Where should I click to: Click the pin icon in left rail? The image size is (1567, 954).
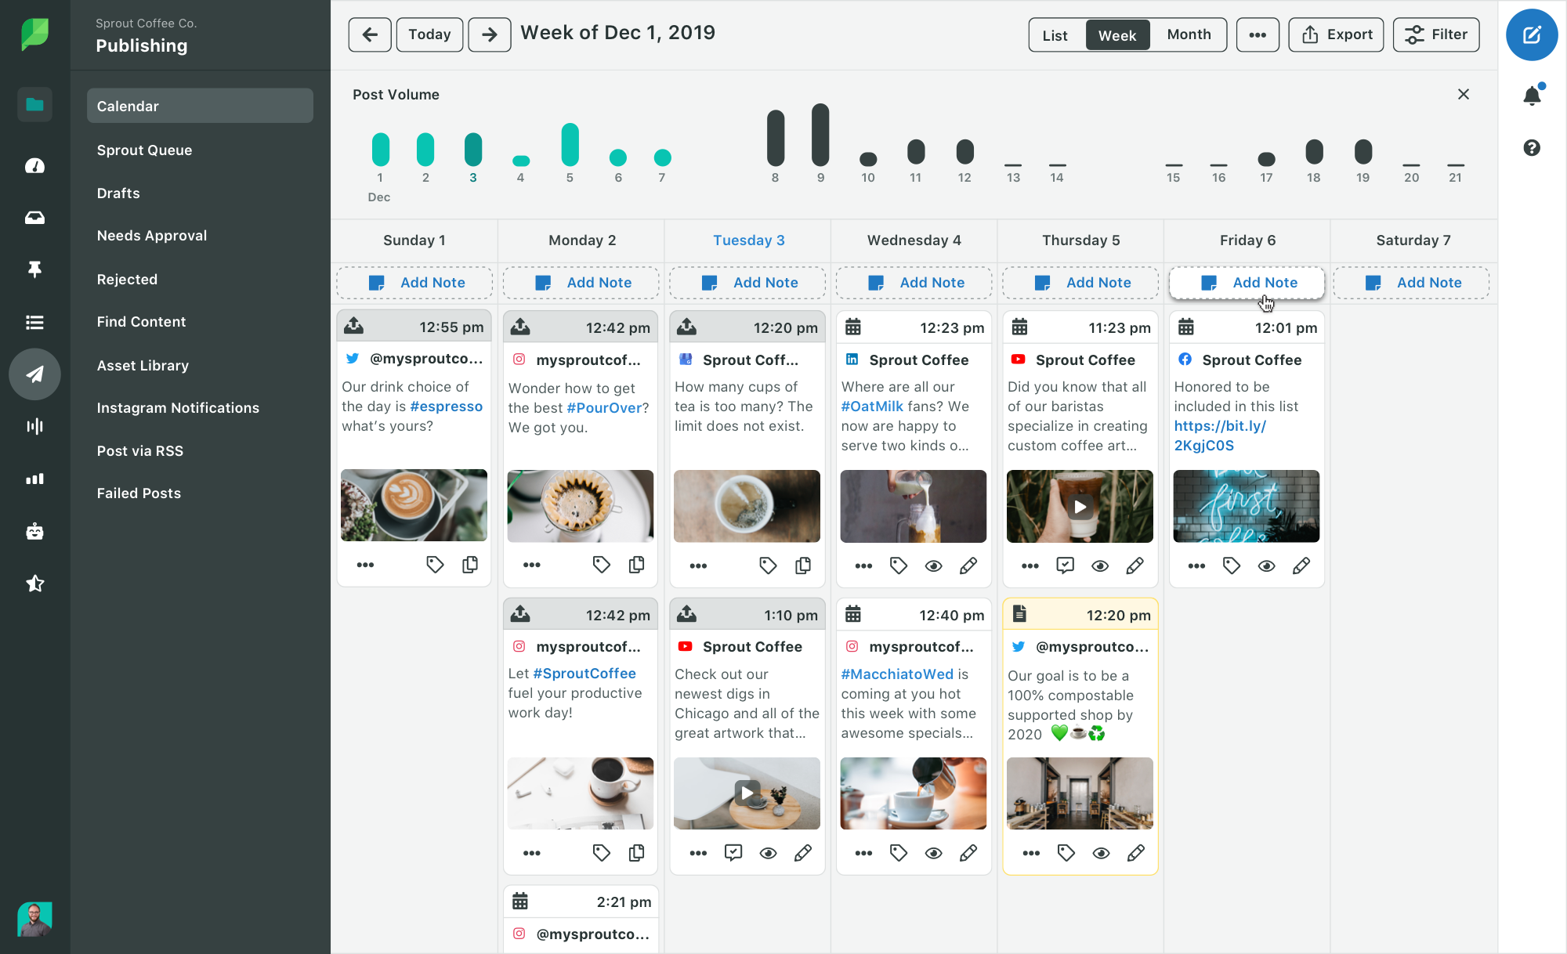(x=34, y=269)
